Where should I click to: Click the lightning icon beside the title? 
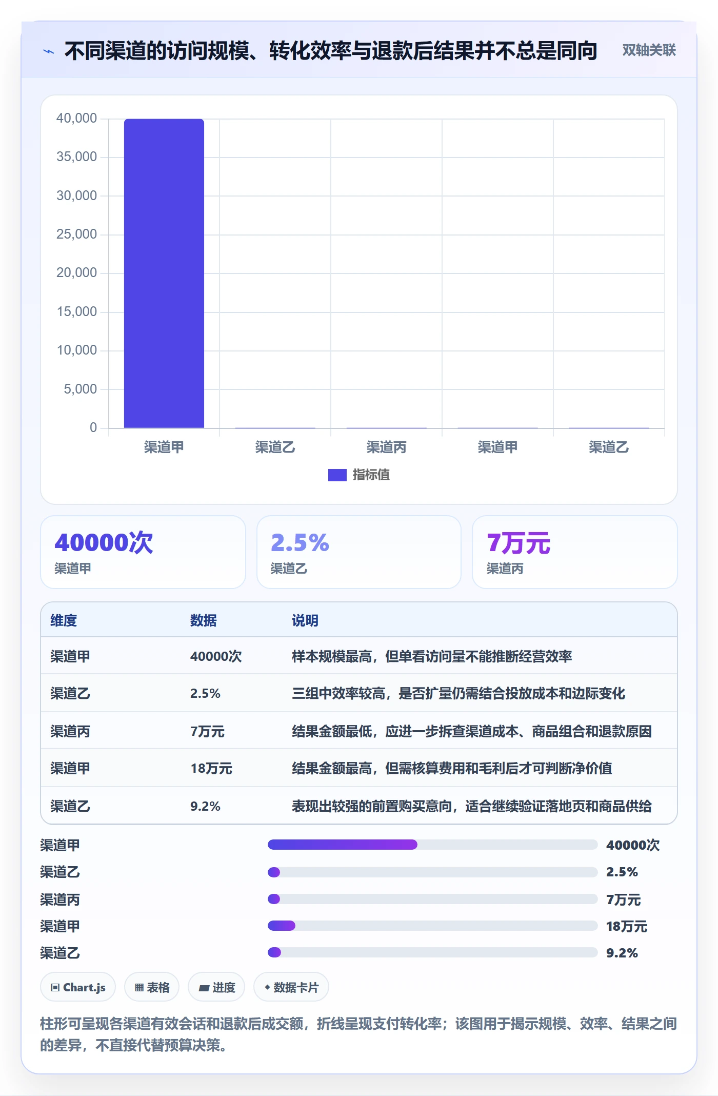[x=49, y=51]
